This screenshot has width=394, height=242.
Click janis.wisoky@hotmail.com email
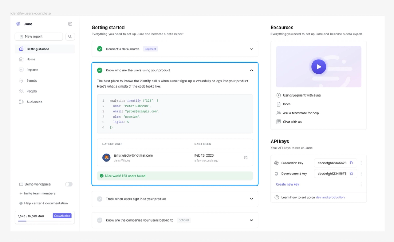point(133,155)
